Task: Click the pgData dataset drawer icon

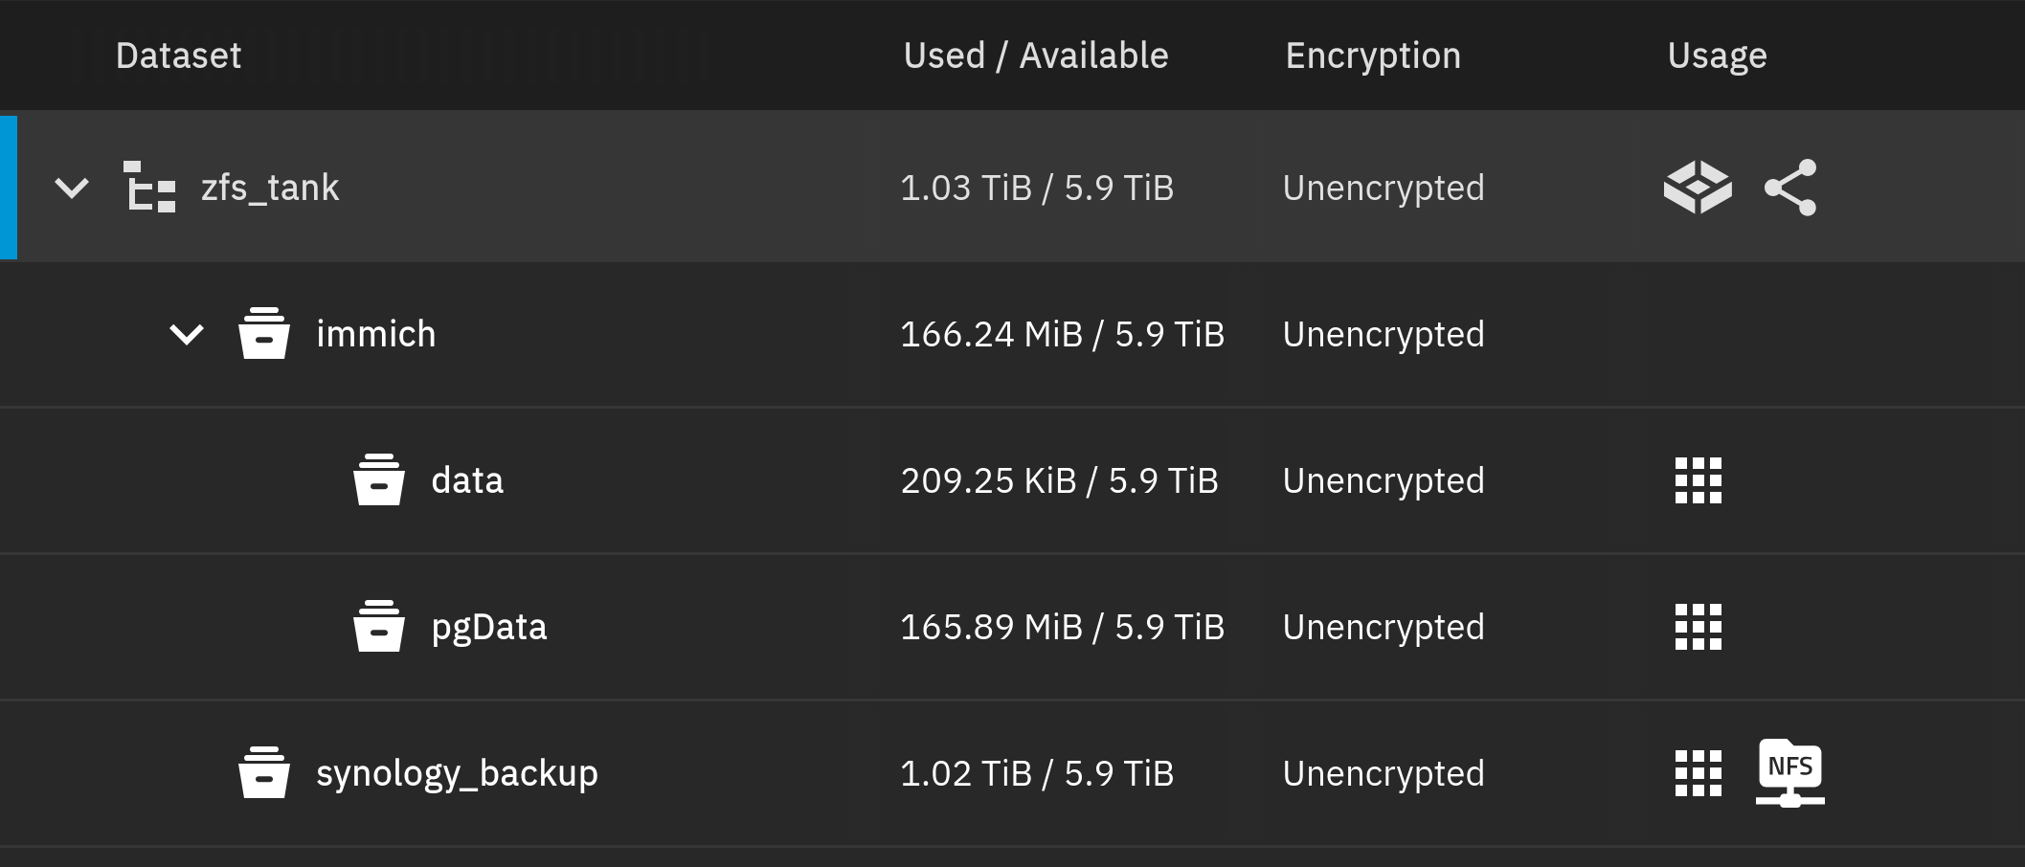Action: [x=379, y=627]
